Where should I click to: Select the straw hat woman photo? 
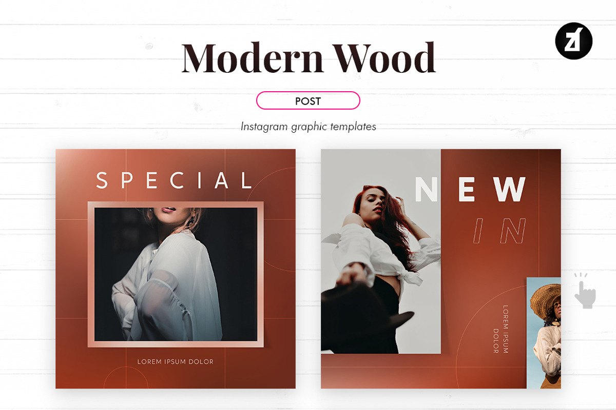click(544, 333)
